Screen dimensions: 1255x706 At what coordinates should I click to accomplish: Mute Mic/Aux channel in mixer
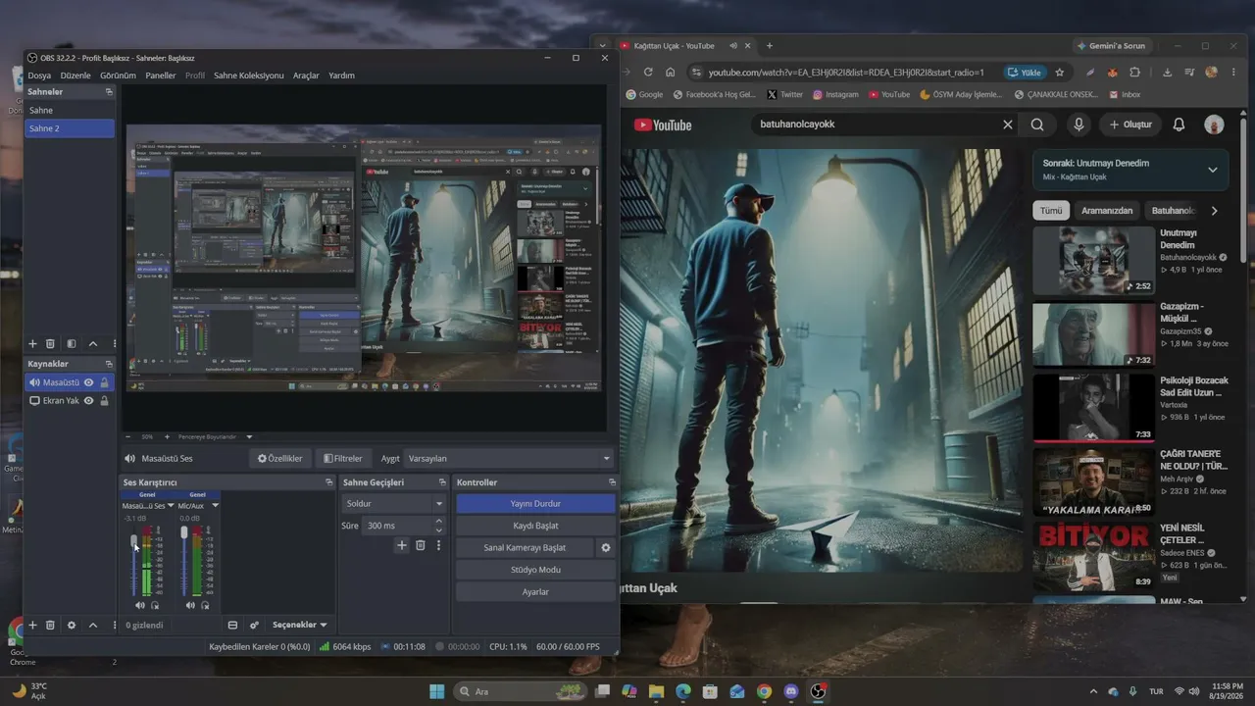(190, 605)
